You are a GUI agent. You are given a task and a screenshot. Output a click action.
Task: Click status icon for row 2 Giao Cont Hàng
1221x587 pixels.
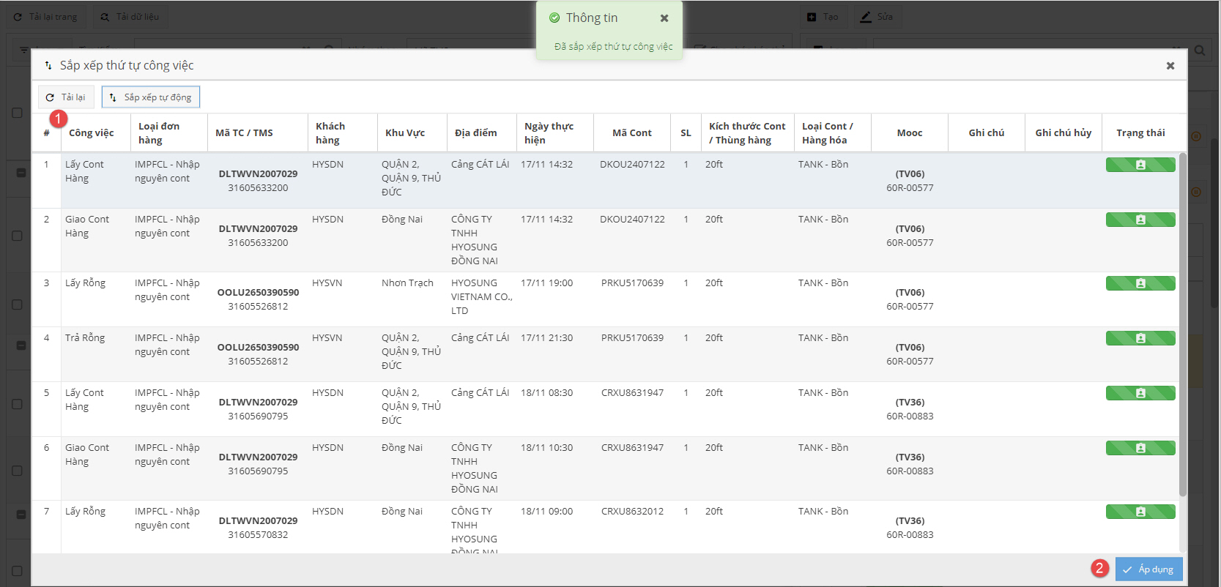click(x=1140, y=220)
